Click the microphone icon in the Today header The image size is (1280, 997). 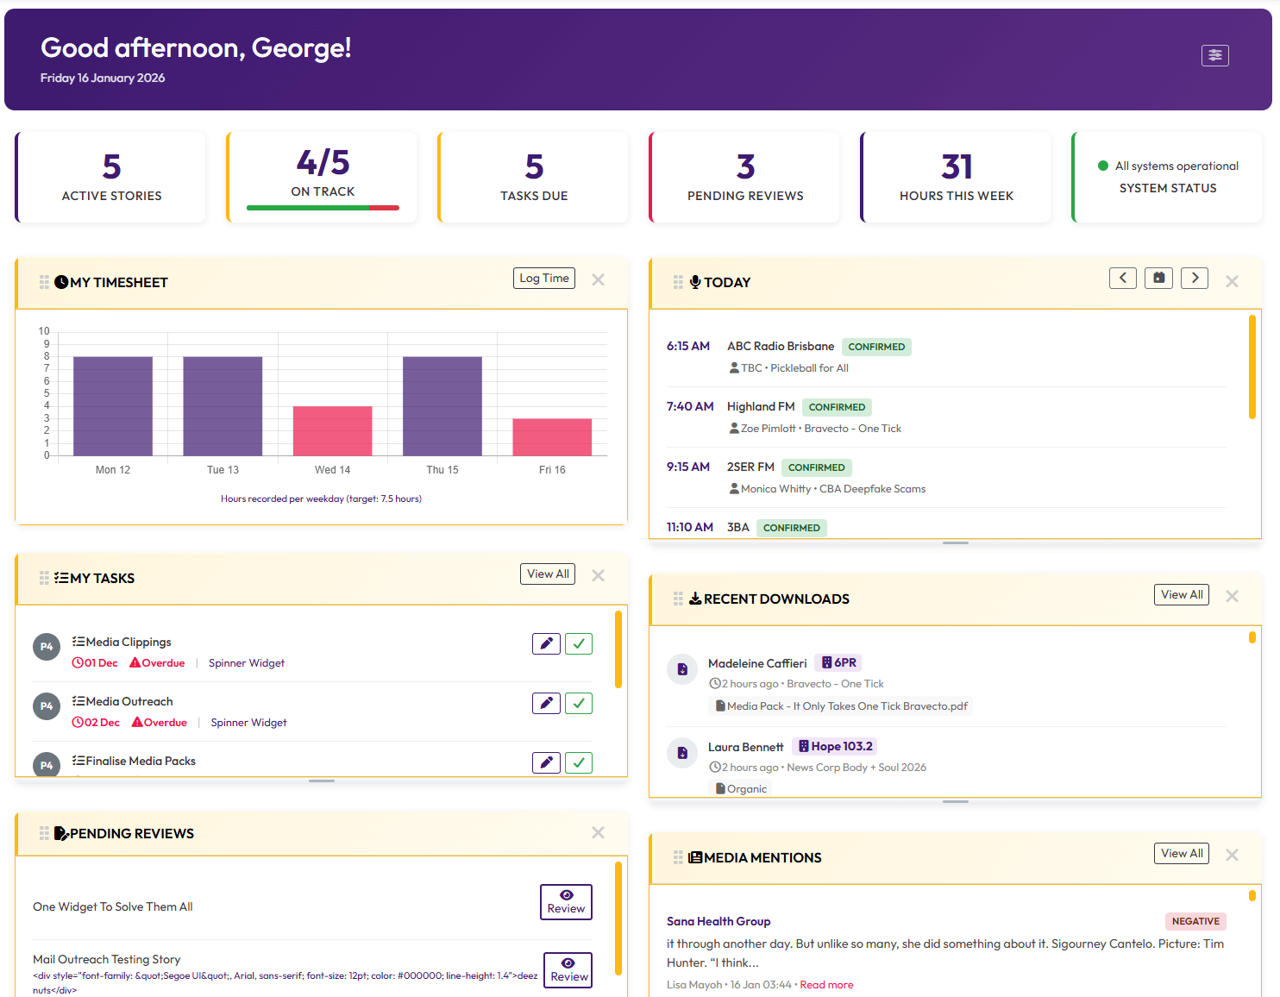695,281
